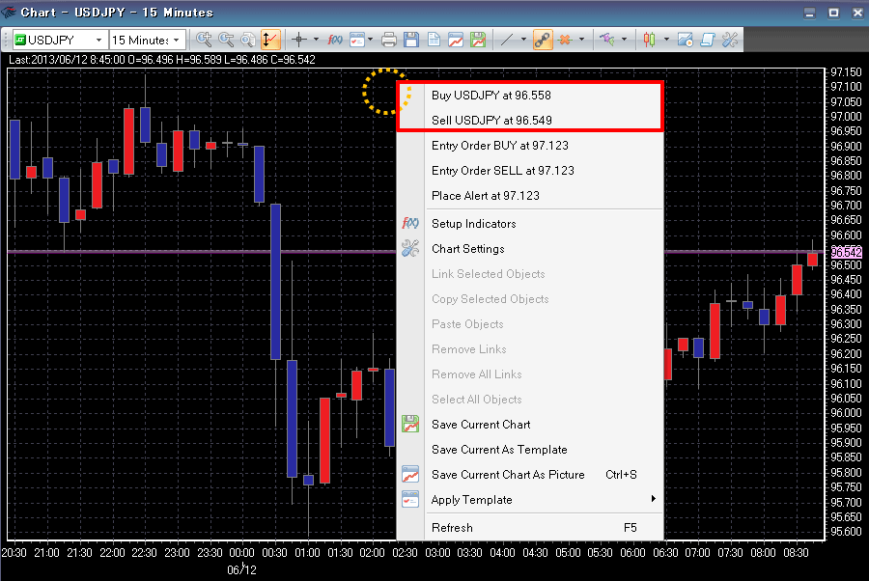Select Entry Order SELL at 97.123
Viewport: 869px width, 581px height.
click(530, 171)
